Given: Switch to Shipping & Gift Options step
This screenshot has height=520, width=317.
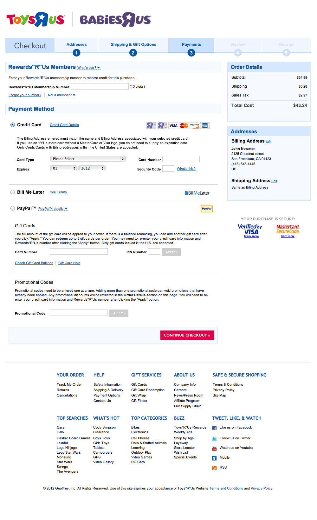Looking at the screenshot, I should 133,45.
